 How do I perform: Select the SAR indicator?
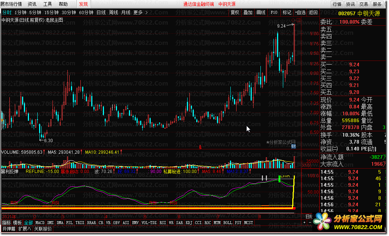179,223
